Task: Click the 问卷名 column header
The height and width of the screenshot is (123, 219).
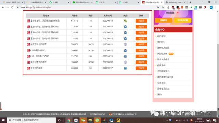Action: pos(46,16)
